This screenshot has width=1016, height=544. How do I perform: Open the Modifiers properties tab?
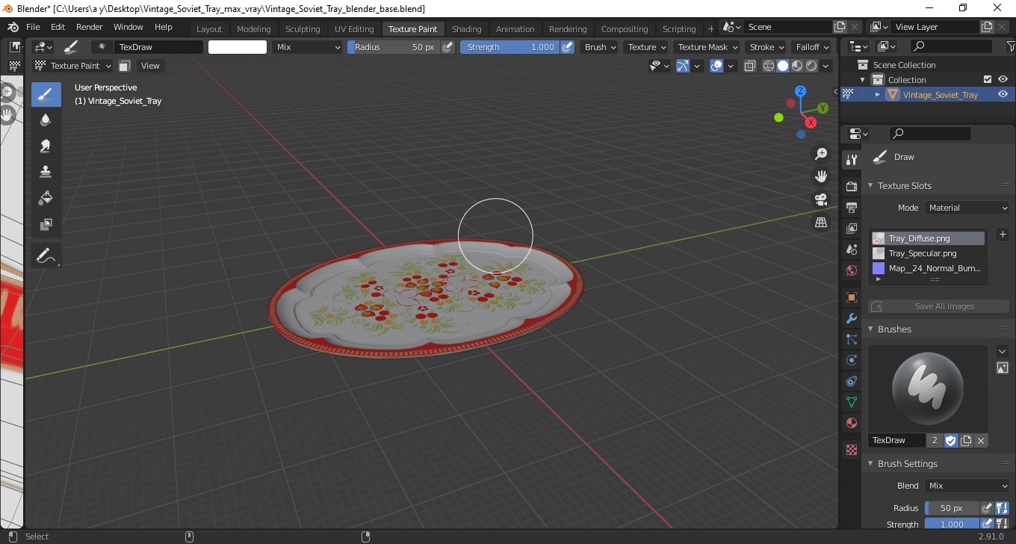click(851, 318)
